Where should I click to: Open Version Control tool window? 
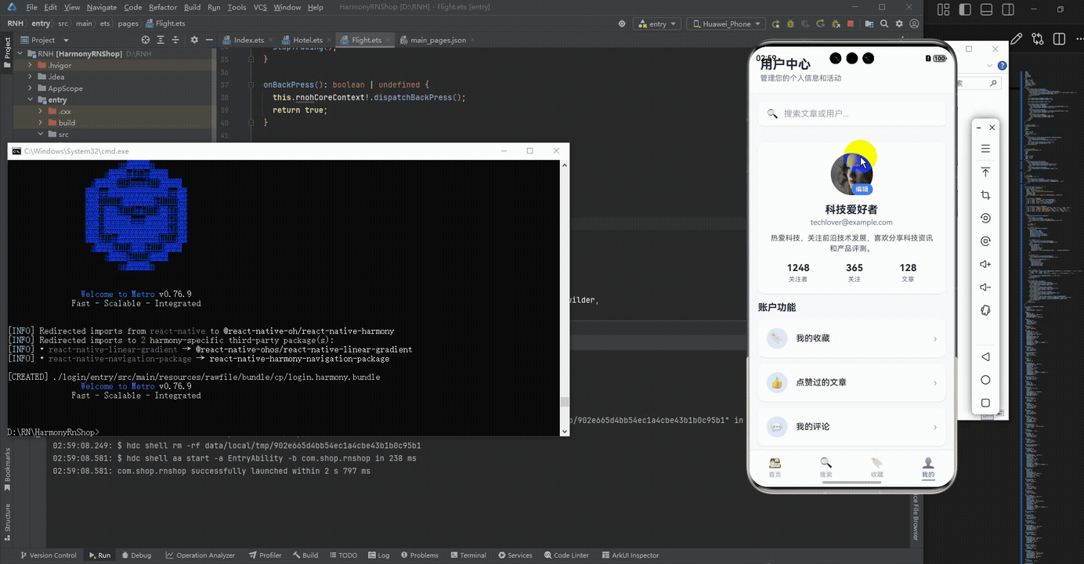click(48, 555)
